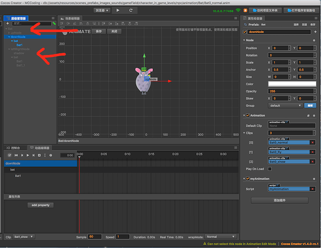Collapse the bat node under downNode
Screen dimensions: 321x248
[x=12, y=41]
